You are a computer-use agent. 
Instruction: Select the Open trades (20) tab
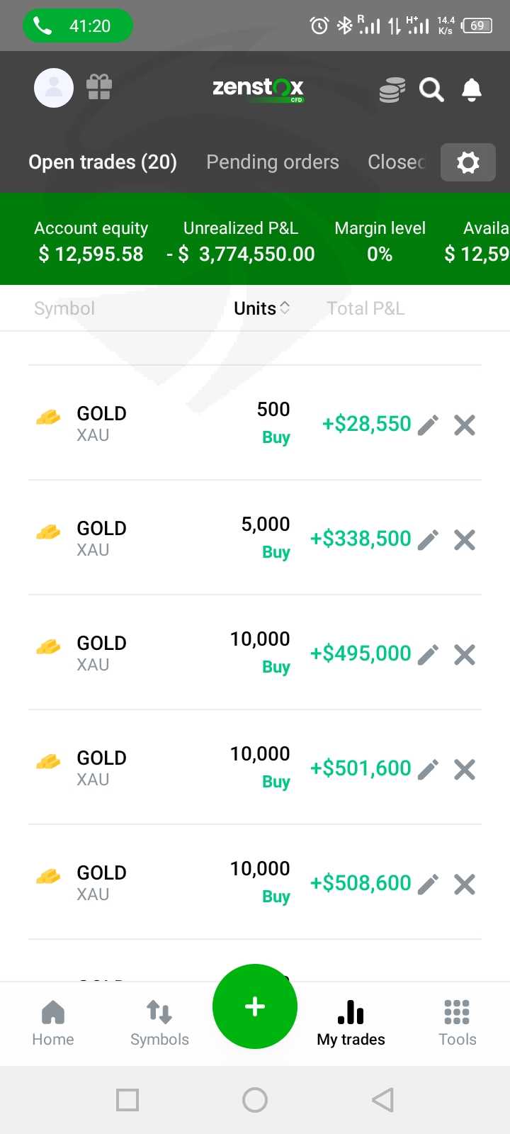[103, 162]
